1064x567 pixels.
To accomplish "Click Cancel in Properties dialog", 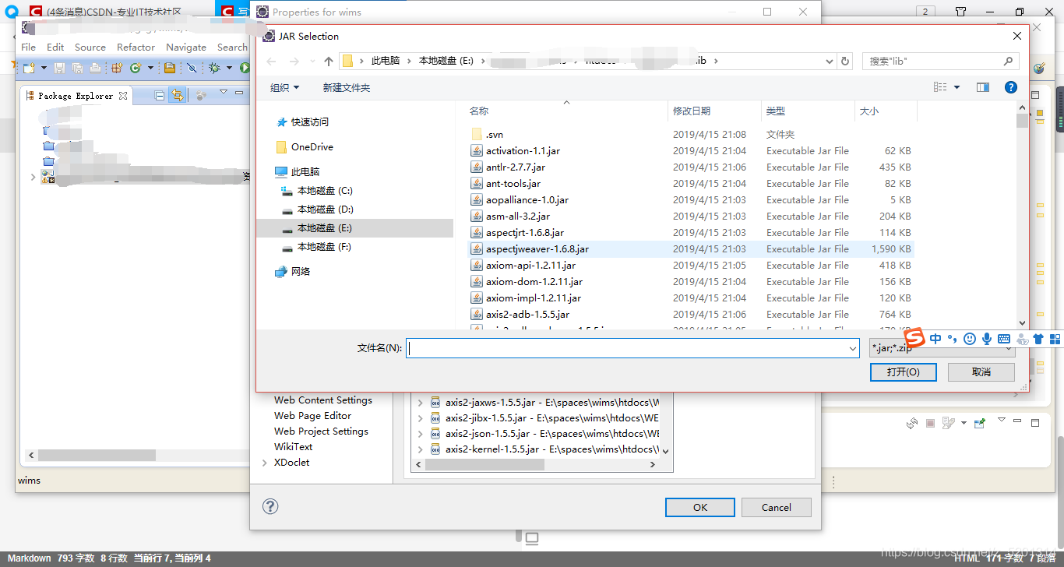I will 777,507.
